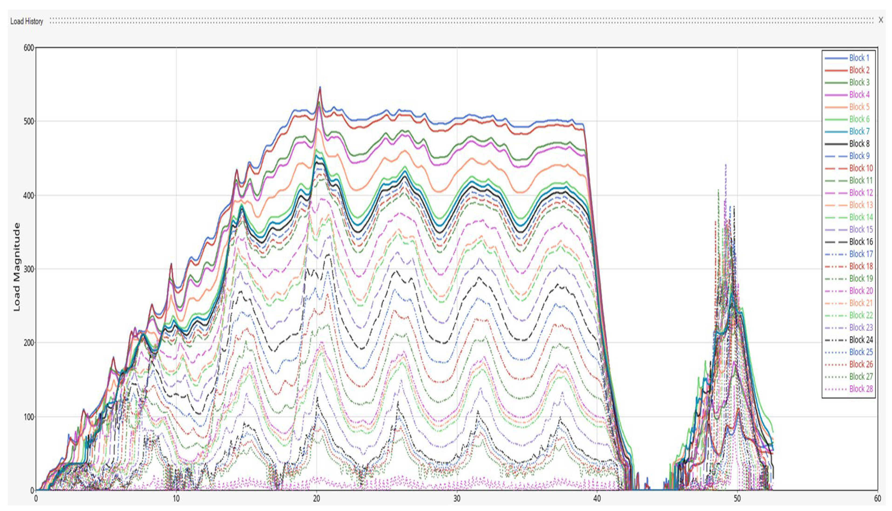Click the 600 y-axis tick label
The image size is (892, 511).
coord(29,48)
